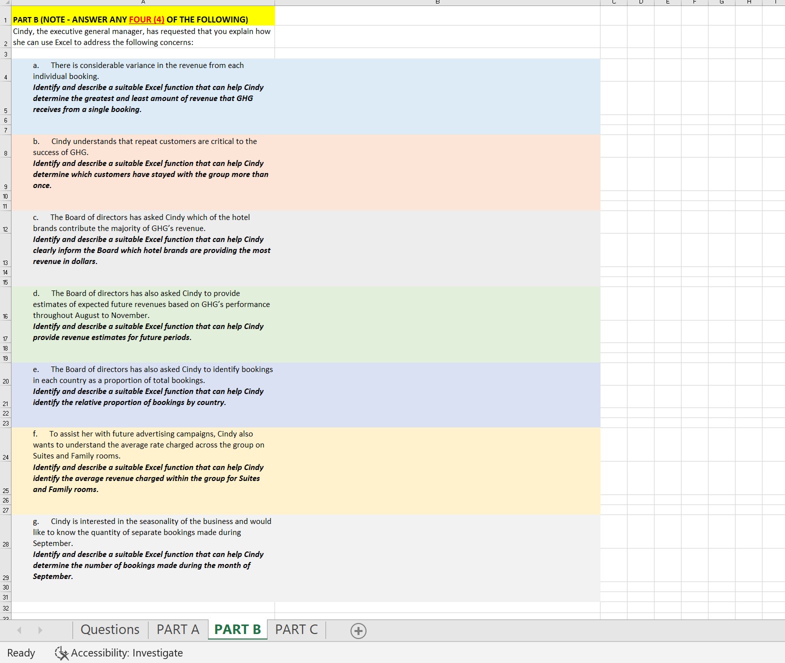Select instruction about brands providing most revenue
This screenshot has height=663, width=785.
143,250
